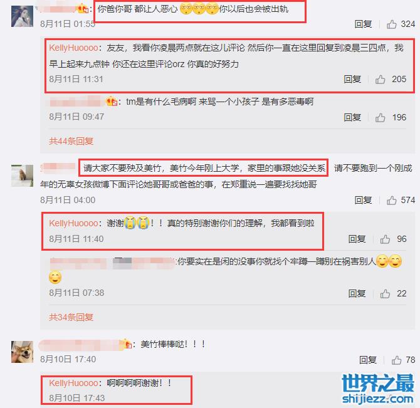Thumbs-up the 美竹棒棒哒 comment
Image resolution: width=420 pixels, height=408 pixels.
pos(396,360)
